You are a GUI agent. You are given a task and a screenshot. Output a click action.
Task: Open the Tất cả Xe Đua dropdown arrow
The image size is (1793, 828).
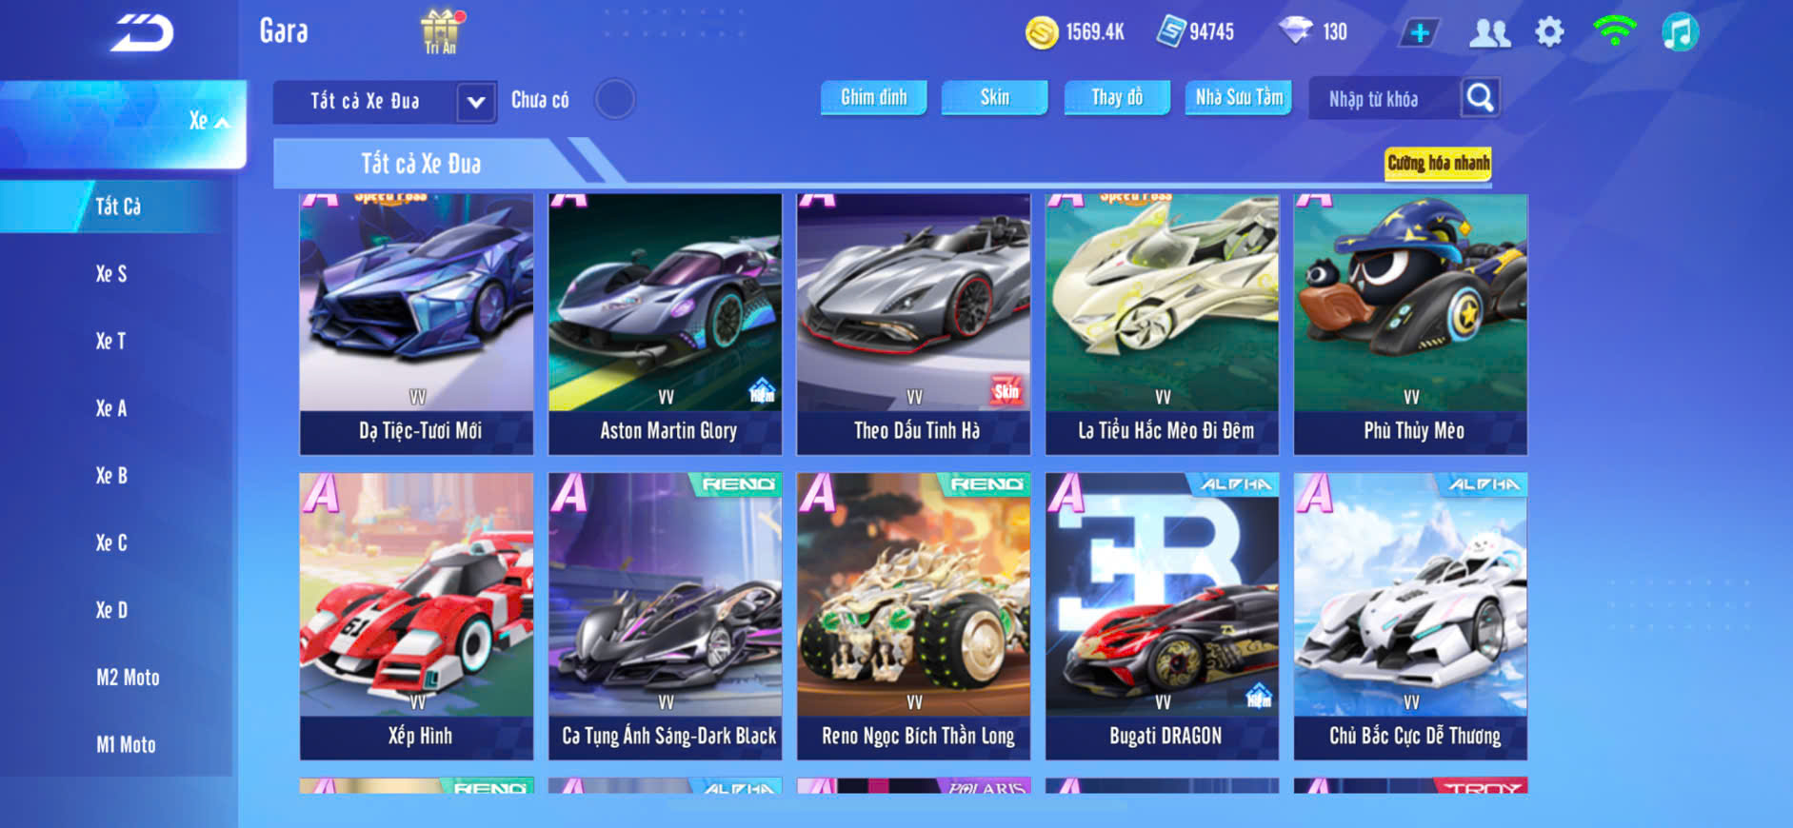tap(476, 102)
